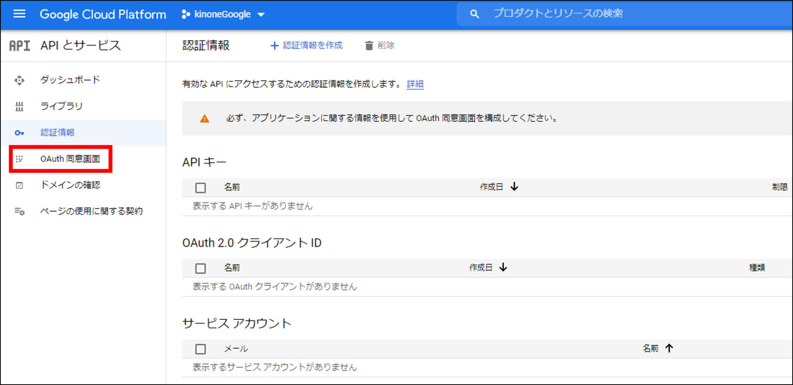Click the ライブラリ sidebar icon

pyautogui.click(x=19, y=106)
